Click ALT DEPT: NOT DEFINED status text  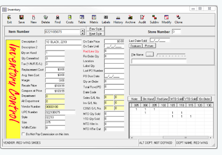click(156, 143)
